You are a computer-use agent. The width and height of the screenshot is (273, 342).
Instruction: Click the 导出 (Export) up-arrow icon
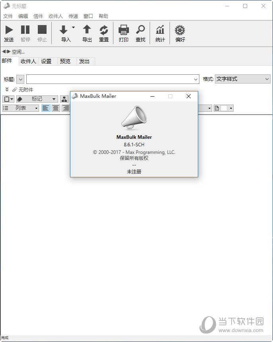coord(87,30)
